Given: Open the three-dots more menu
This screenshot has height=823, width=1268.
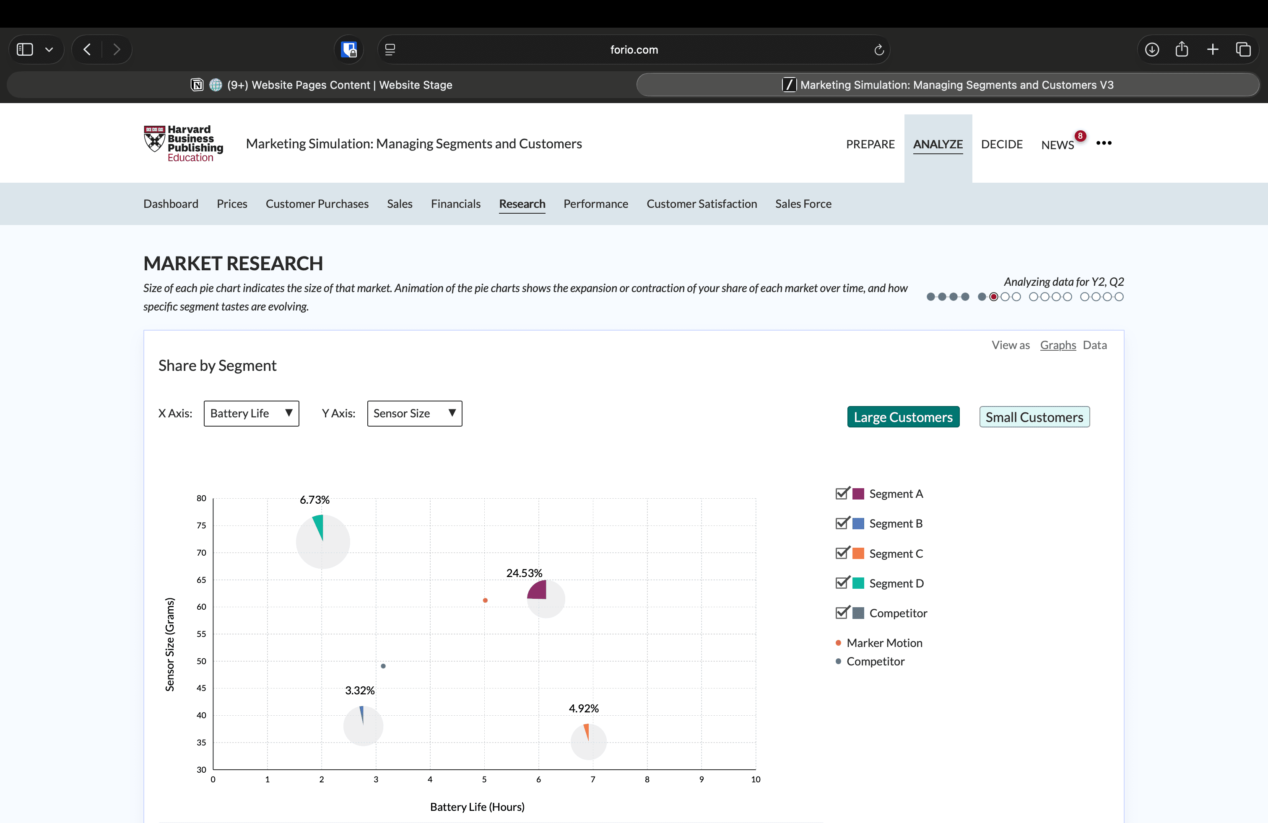Looking at the screenshot, I should pyautogui.click(x=1104, y=142).
